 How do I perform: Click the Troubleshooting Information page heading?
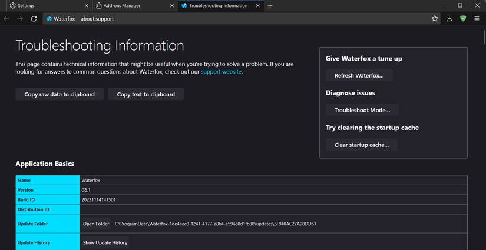(x=100, y=45)
